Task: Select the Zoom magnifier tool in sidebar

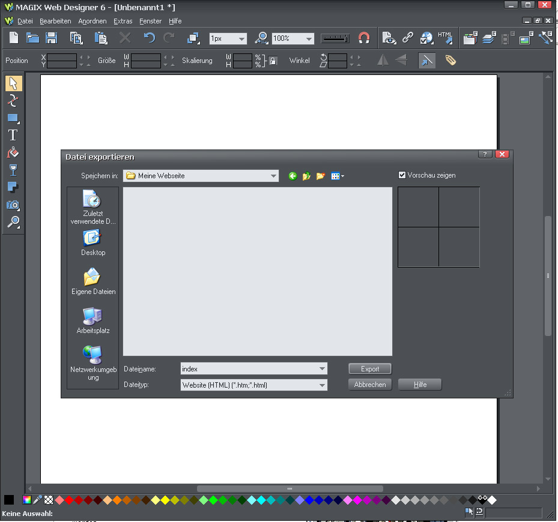Action: click(14, 222)
